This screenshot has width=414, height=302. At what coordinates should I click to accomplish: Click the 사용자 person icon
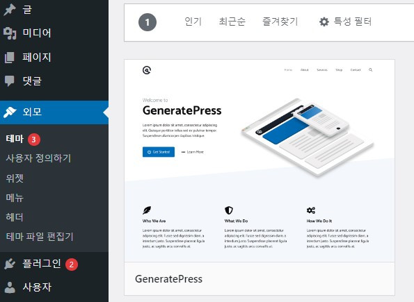[10, 287]
